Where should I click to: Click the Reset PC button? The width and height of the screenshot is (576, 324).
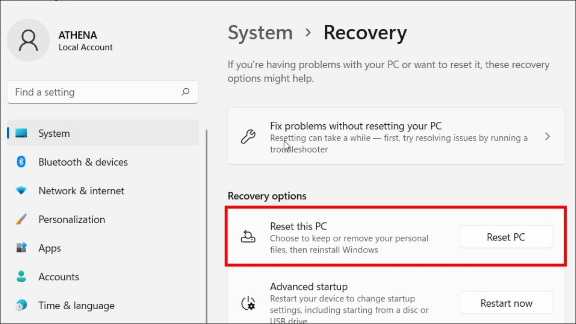coord(506,237)
